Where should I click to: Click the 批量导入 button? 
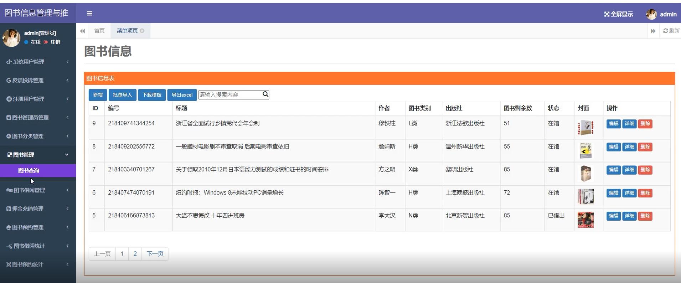coord(122,95)
